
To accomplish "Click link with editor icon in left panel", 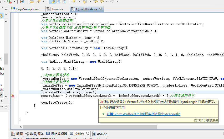I will (1, 16).
